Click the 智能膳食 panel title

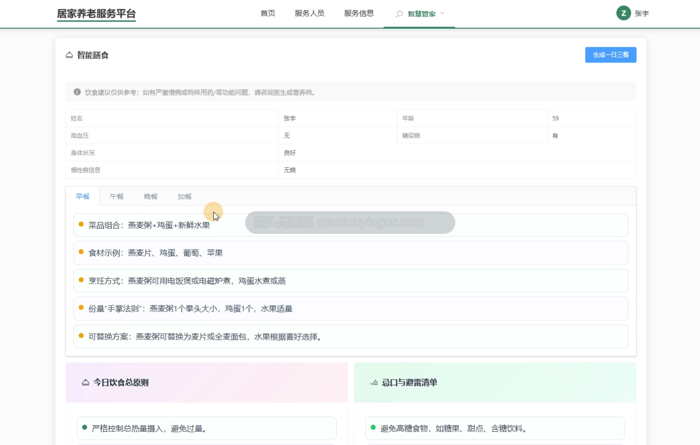tap(93, 55)
